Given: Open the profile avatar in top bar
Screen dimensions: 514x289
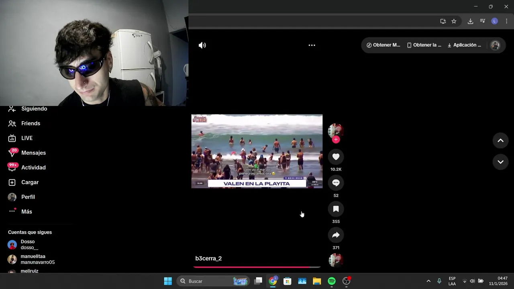Looking at the screenshot, I should (x=496, y=45).
